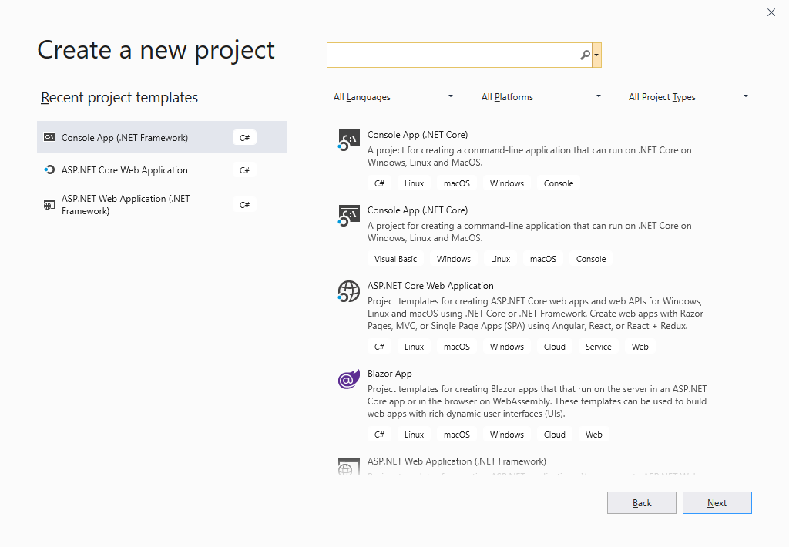The height and width of the screenshot is (547, 789).
Task: Open the All Platforms filter dropdown
Action: coord(541,96)
